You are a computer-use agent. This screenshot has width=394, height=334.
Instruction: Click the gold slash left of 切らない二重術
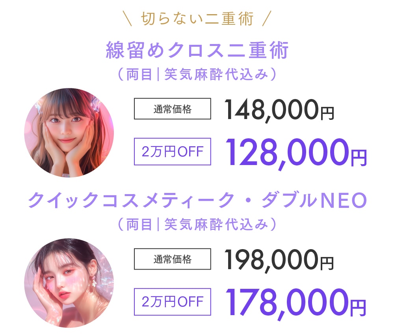point(128,19)
